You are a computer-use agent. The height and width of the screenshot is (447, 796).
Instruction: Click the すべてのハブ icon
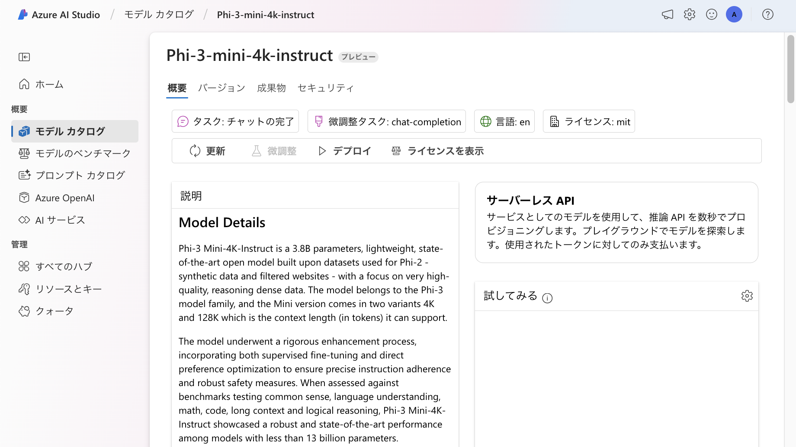pyautogui.click(x=24, y=266)
